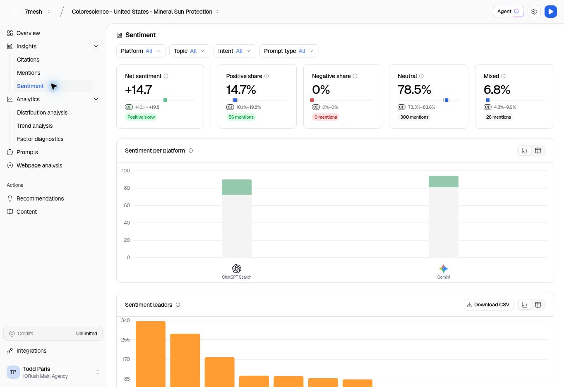Open the Prompt type filter dropdown
Viewport: 564px width, 387px height.
pyautogui.click(x=289, y=51)
